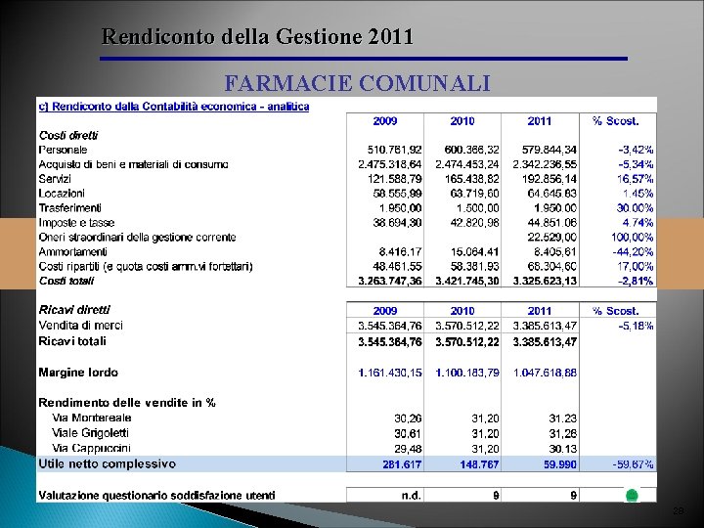Click the '% Scost.' header in costs table
704x528 pixels.
pyautogui.click(x=615, y=121)
